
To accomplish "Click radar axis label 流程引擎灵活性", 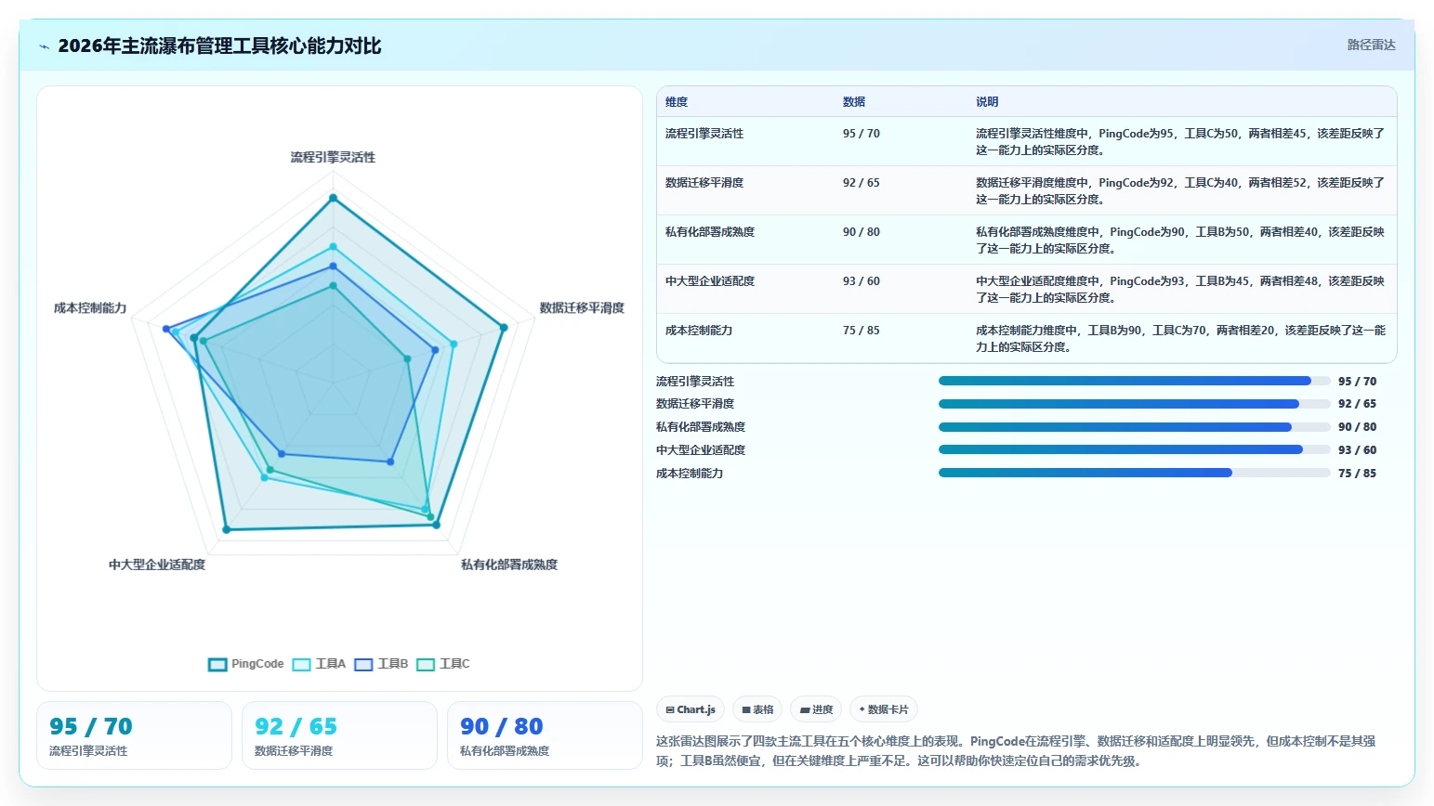I will 333,157.
